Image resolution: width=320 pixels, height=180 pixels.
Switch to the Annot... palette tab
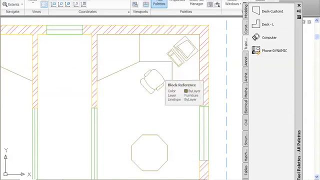[245, 59]
